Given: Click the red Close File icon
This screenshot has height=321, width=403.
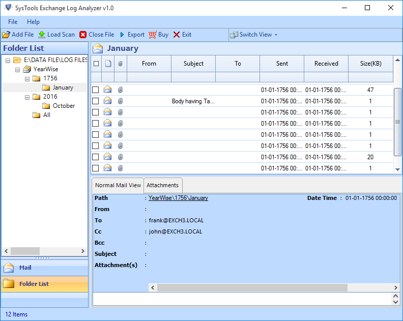Looking at the screenshot, I should click(83, 35).
